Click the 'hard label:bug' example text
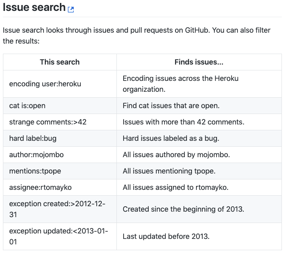 [33, 138]
